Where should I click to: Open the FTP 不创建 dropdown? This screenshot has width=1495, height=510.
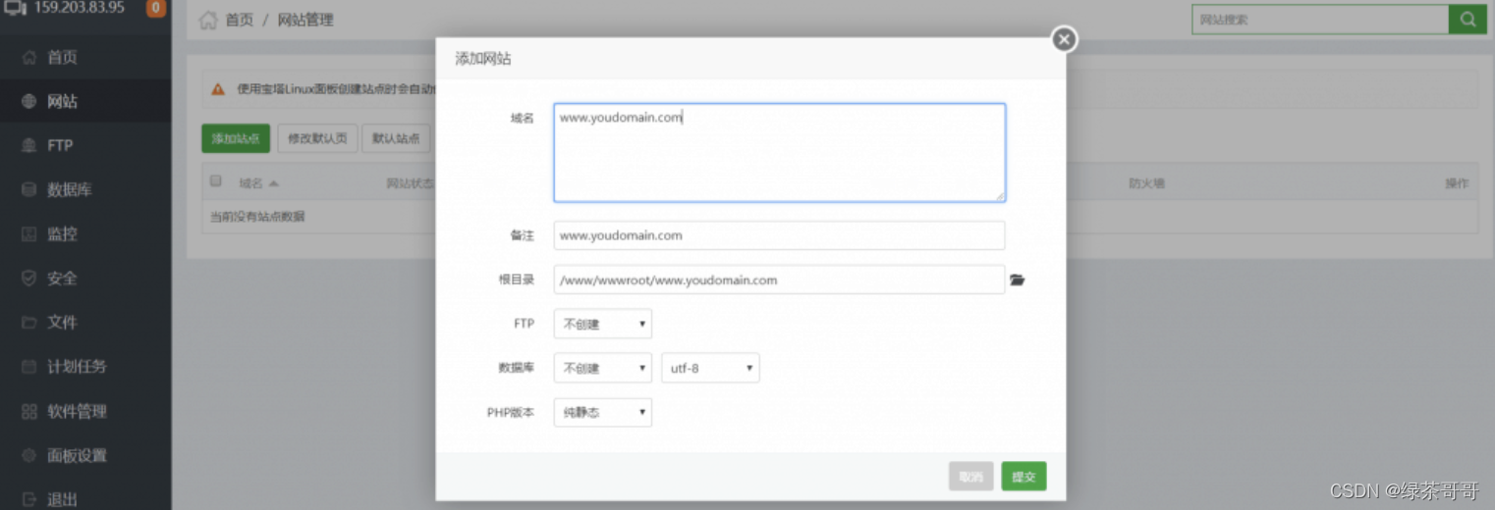602,324
